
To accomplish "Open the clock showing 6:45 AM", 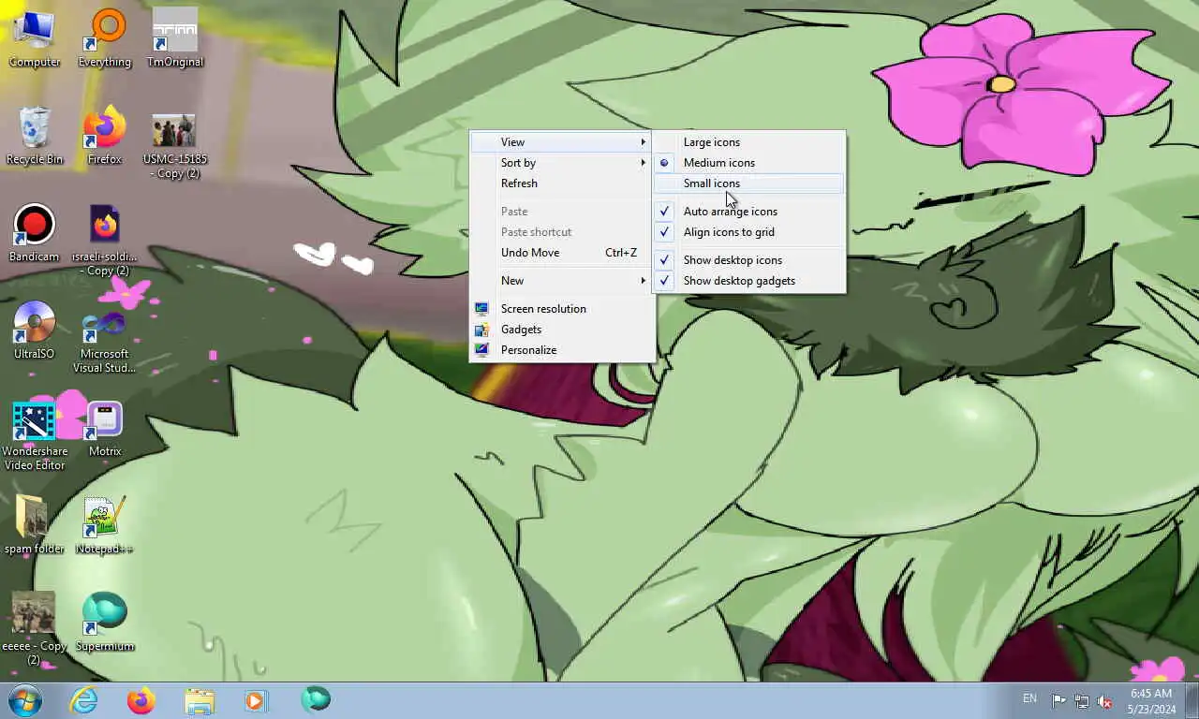I will click(1151, 701).
